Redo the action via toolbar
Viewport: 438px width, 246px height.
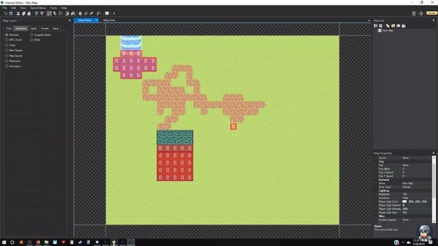pyautogui.click(x=42, y=14)
